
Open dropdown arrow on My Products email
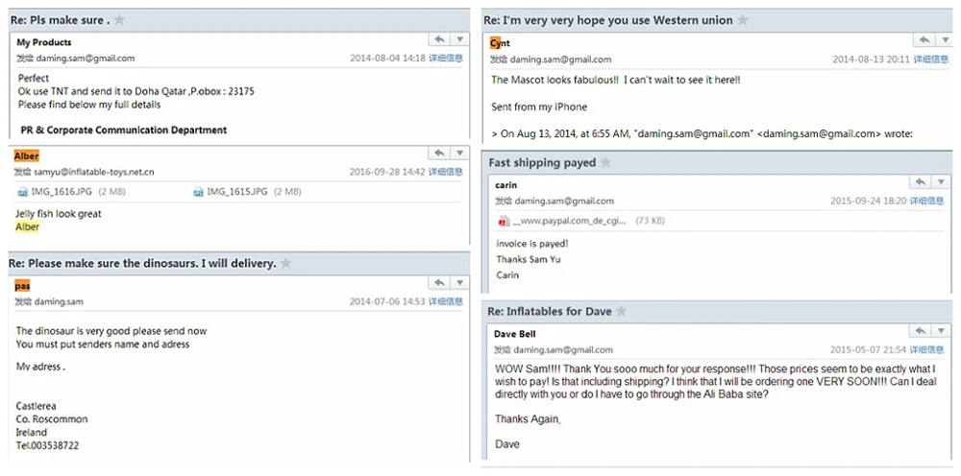[x=460, y=40]
